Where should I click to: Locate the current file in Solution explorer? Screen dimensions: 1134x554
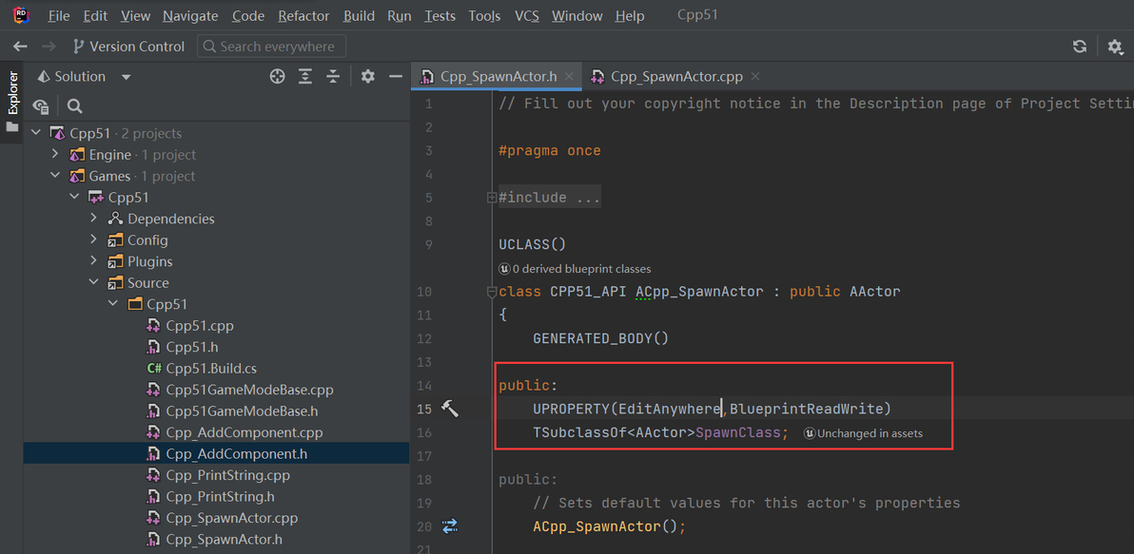[277, 77]
